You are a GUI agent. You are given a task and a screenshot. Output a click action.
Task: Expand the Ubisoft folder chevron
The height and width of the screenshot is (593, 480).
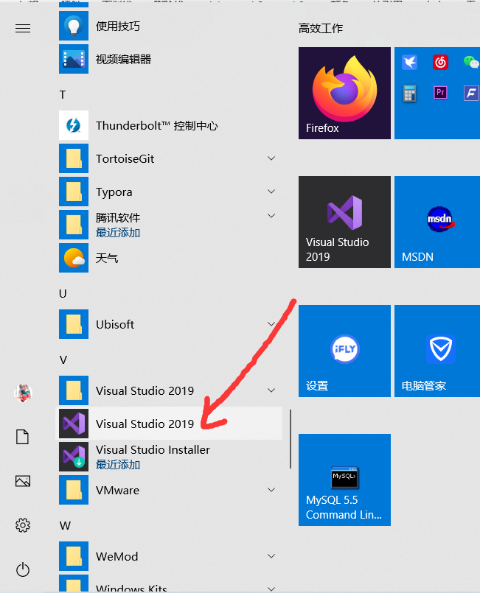click(x=271, y=324)
